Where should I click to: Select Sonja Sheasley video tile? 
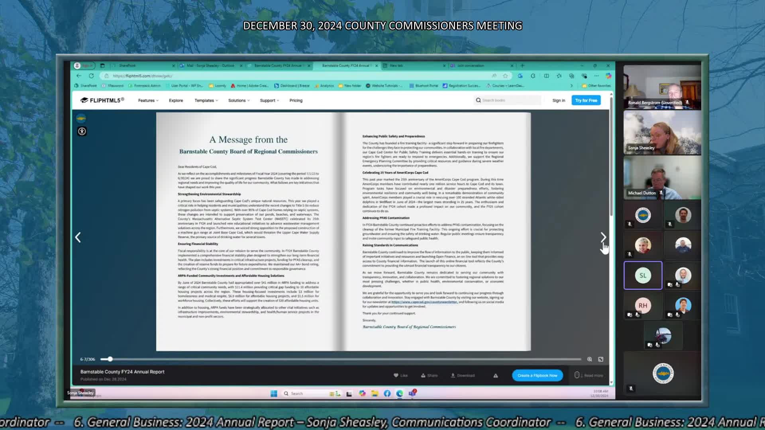(662, 133)
